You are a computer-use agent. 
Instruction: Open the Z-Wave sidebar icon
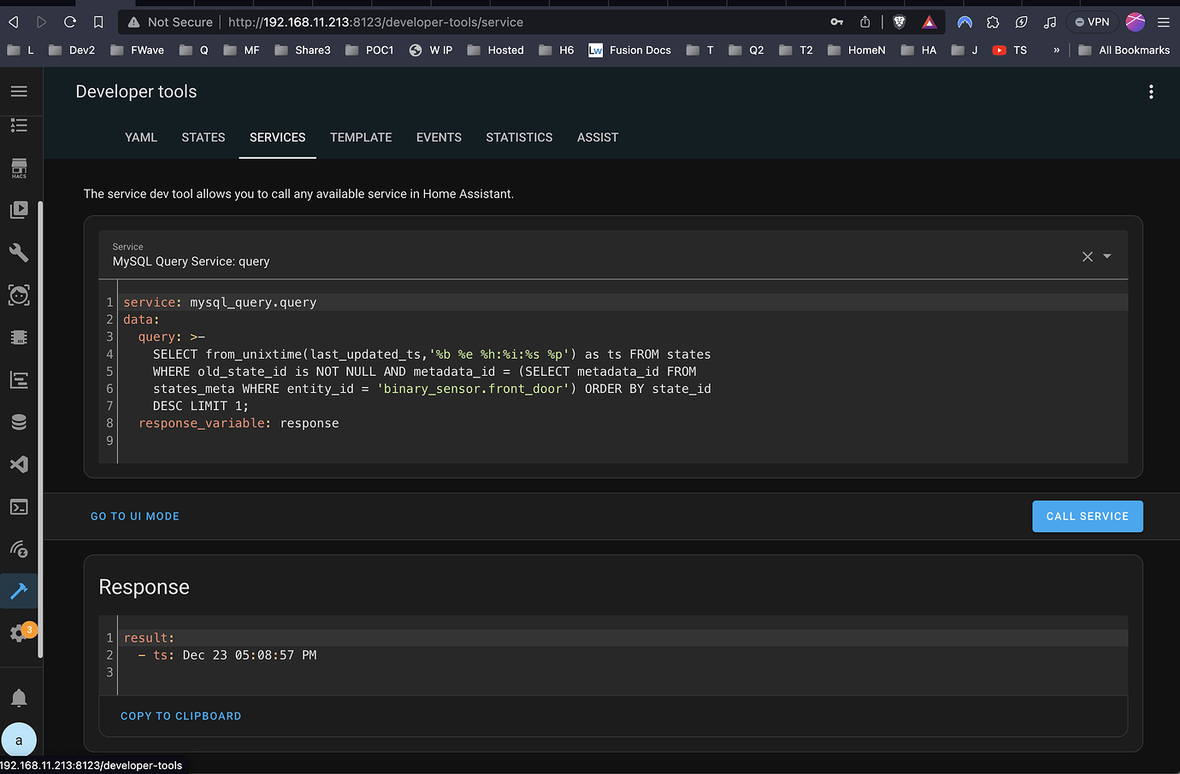point(19,548)
